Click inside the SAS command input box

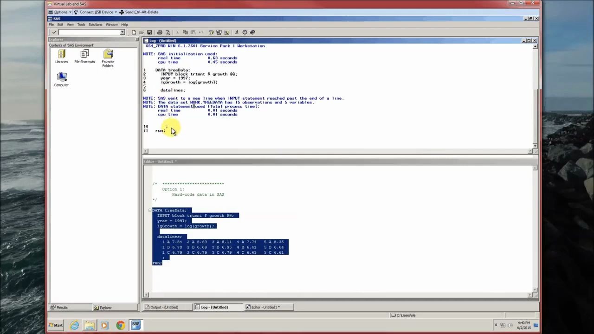tap(89, 32)
